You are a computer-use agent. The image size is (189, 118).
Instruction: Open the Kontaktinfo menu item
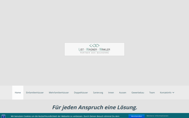tap(166, 93)
